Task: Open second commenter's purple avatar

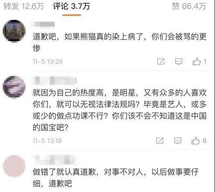Action: pos(14,87)
